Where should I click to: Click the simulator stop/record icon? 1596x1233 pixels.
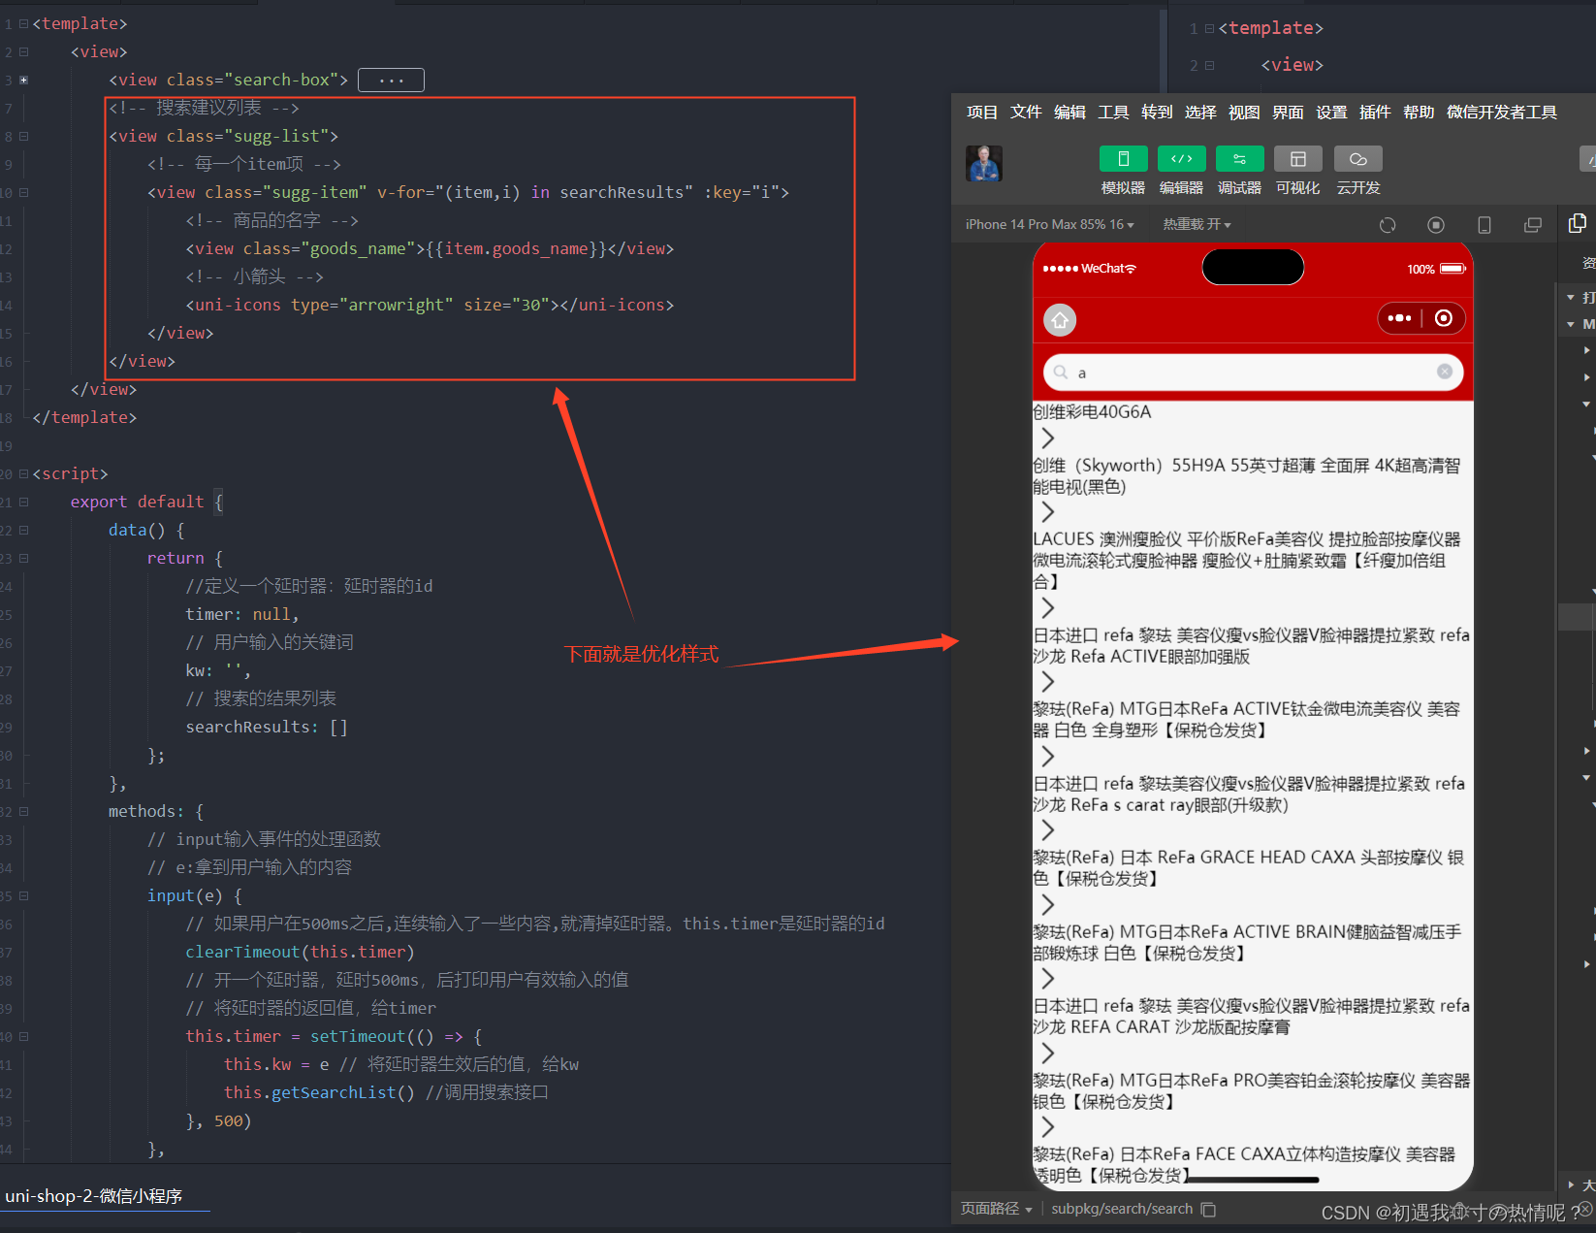pos(1436,225)
